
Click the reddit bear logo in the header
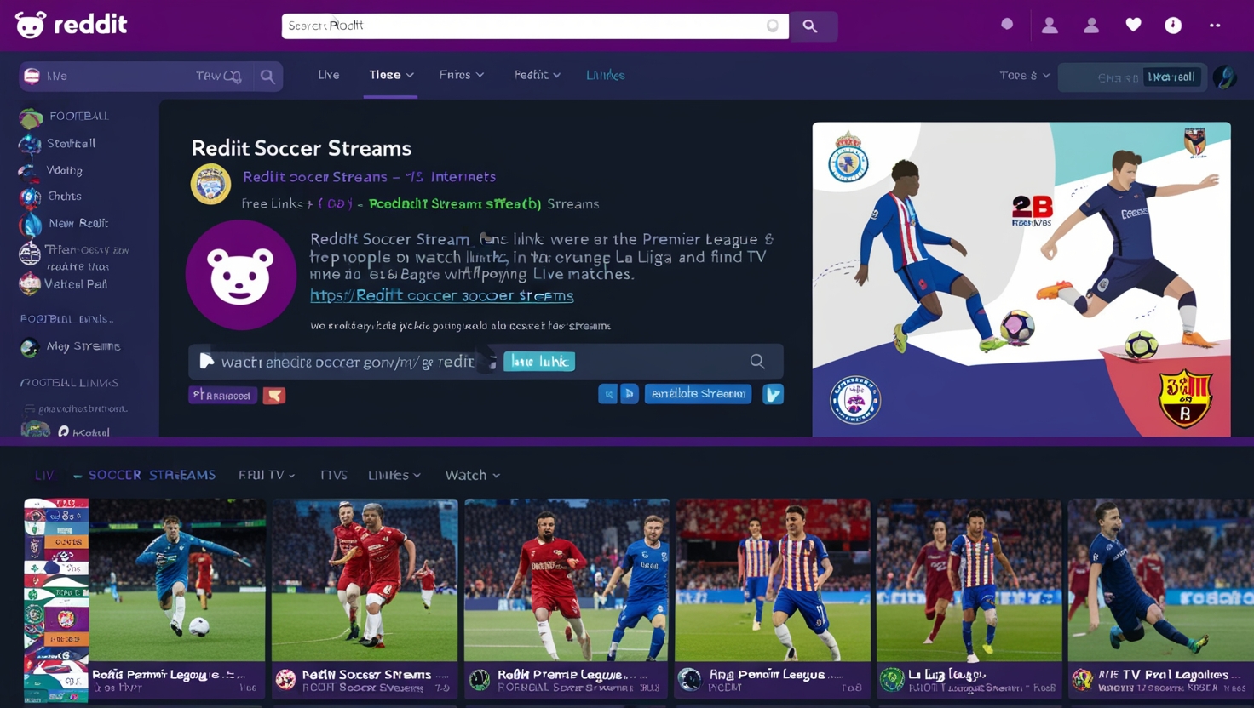tap(31, 25)
